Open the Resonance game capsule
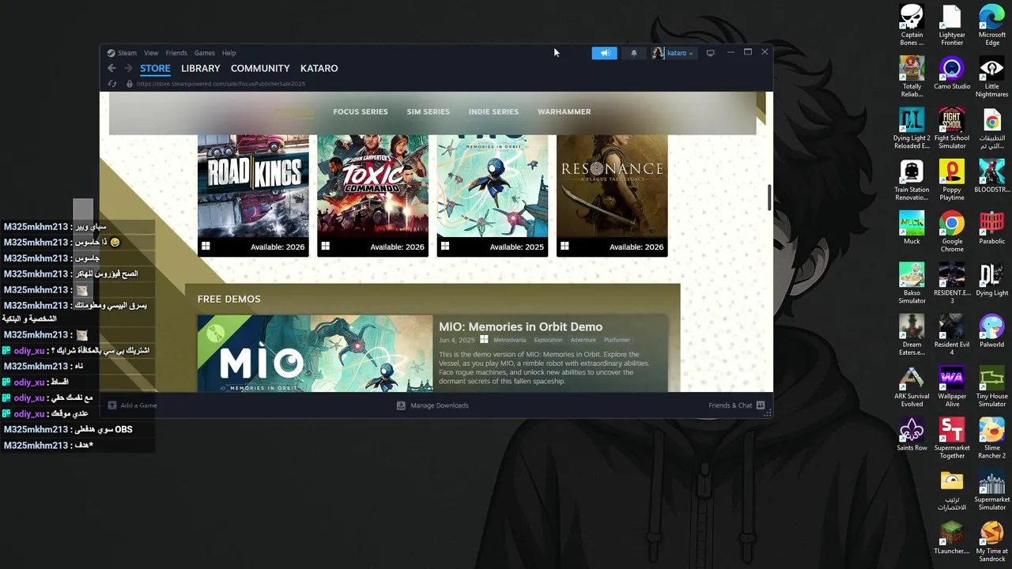 [612, 195]
